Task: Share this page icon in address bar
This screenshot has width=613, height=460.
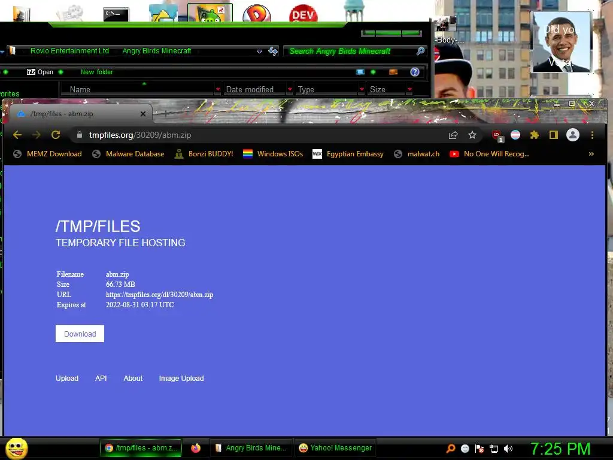Action: 453,135
